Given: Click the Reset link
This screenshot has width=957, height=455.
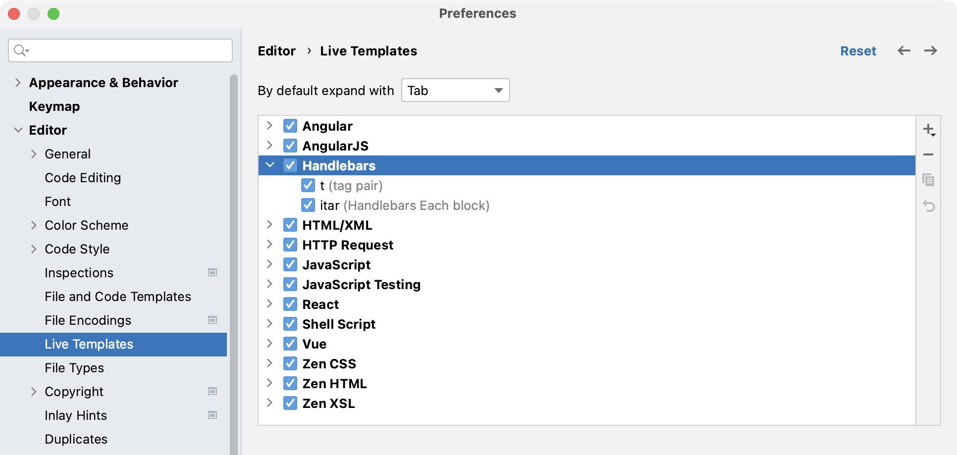Looking at the screenshot, I should tap(858, 51).
